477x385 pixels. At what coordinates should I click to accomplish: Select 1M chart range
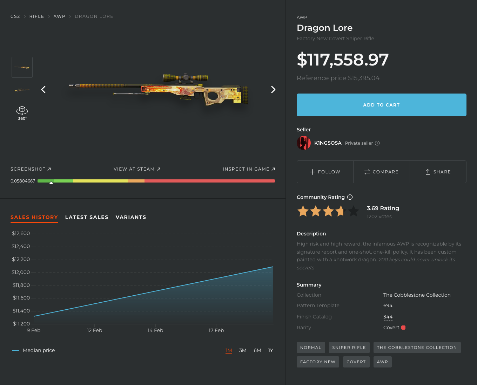(229, 351)
